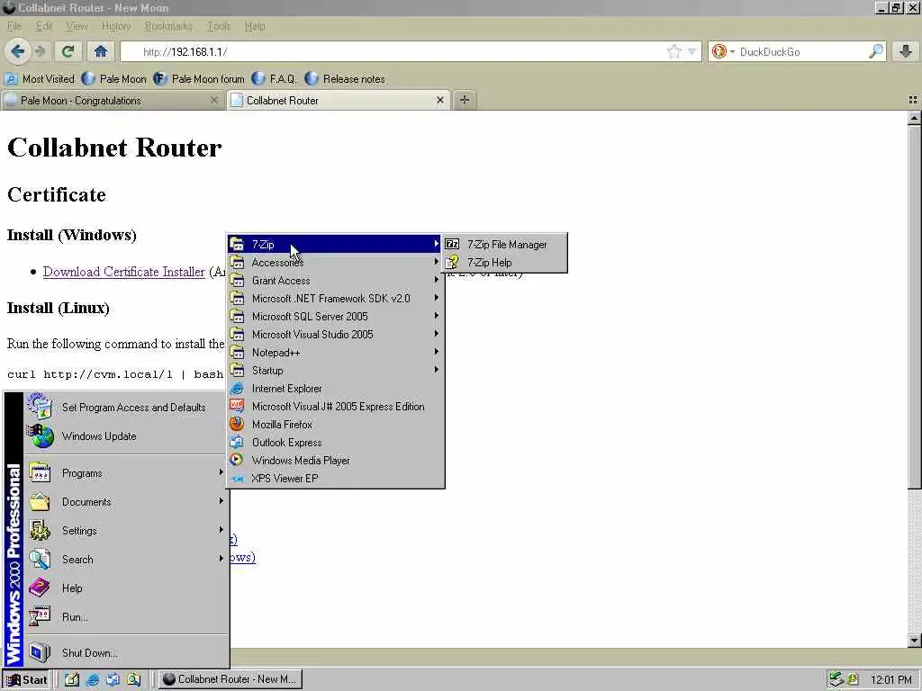
Task: Click the Internet Explorer quick launch icon
Action: click(93, 679)
